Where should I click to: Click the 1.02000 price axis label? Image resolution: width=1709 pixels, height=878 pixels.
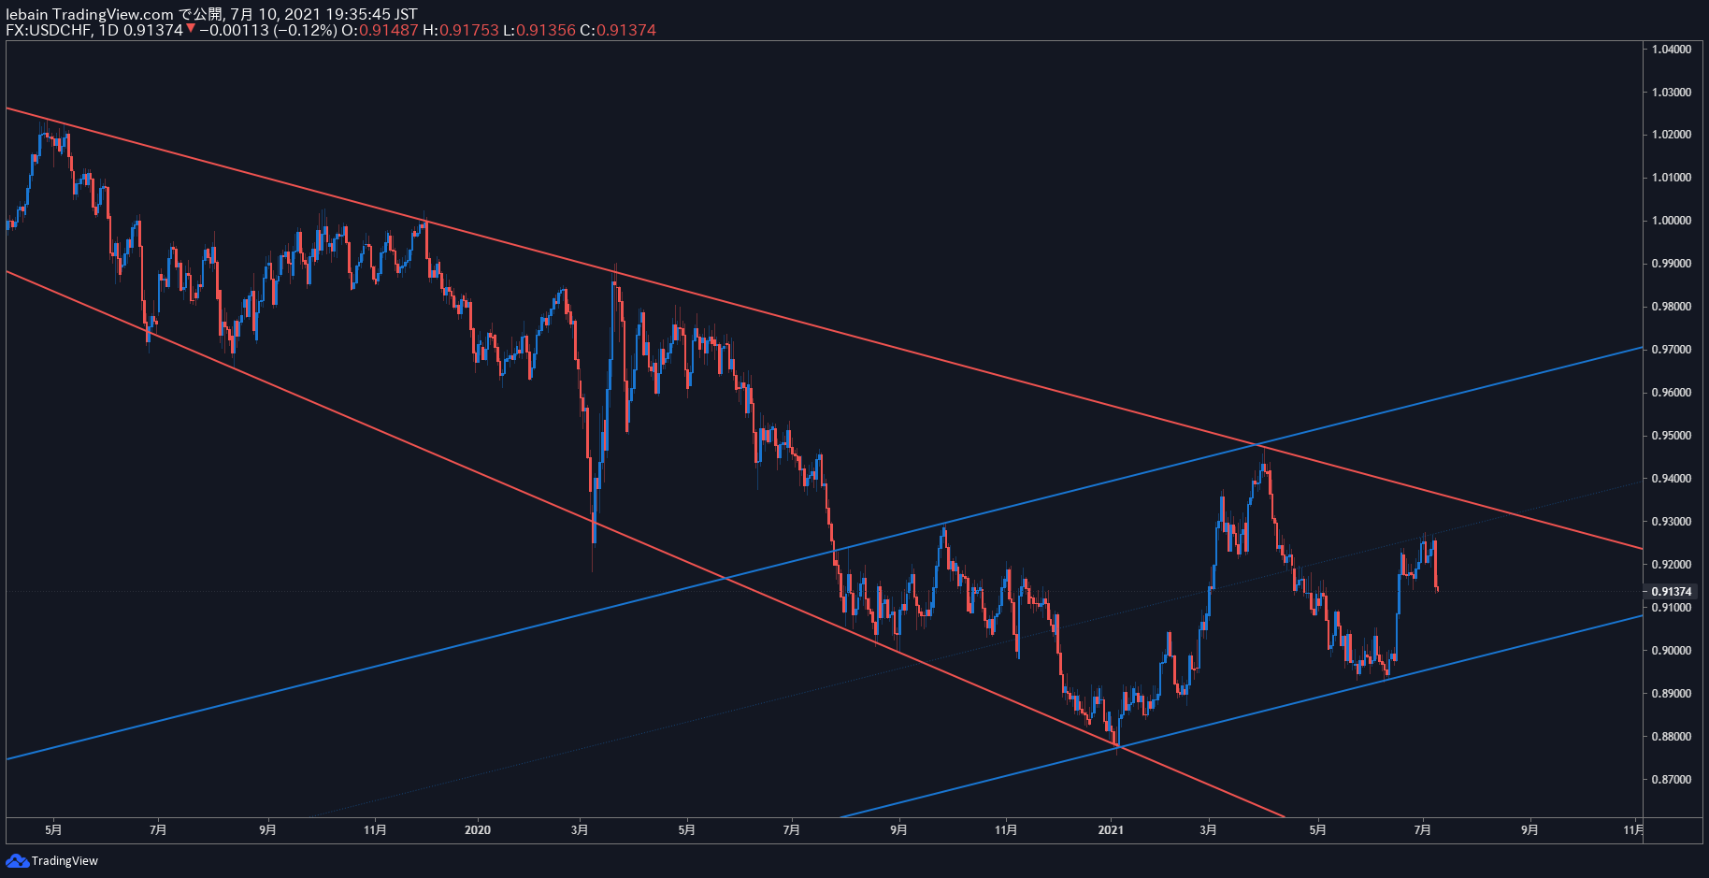pos(1672,135)
